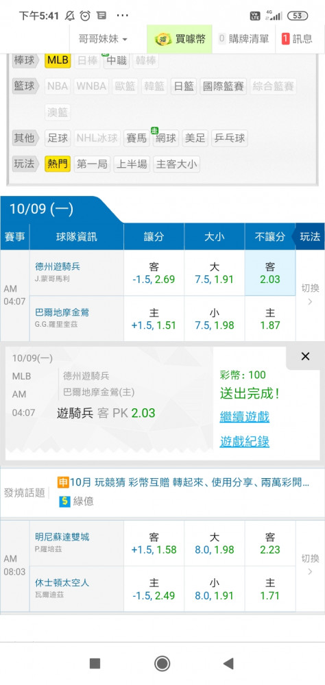The height and width of the screenshot is (685, 325).
Task: Select the 乒乓球 sport filter
Action: 230,138
